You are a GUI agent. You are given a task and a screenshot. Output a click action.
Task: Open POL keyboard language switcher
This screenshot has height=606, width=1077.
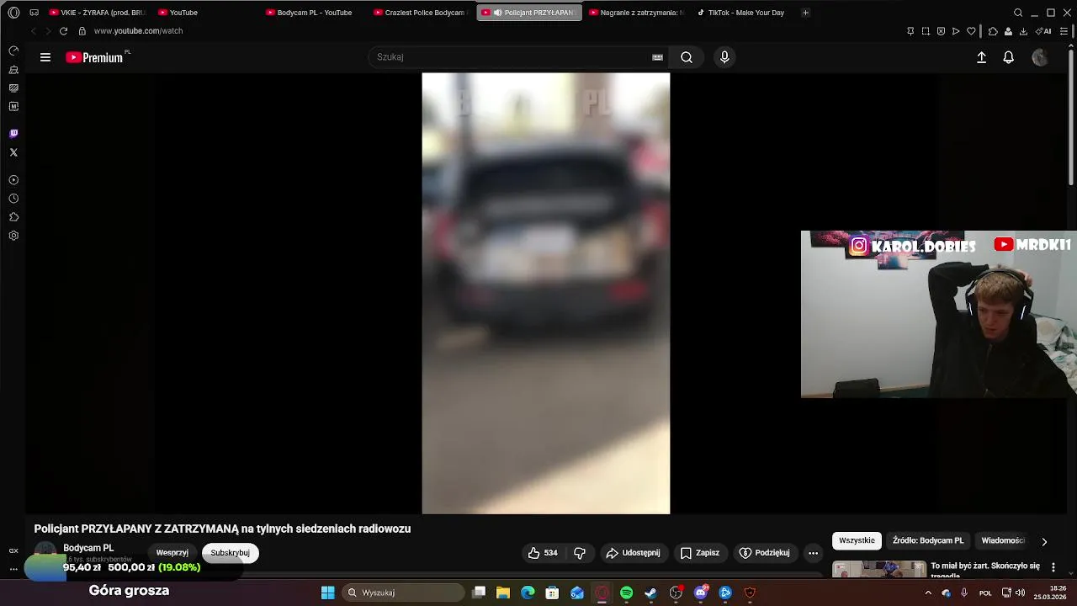click(985, 593)
